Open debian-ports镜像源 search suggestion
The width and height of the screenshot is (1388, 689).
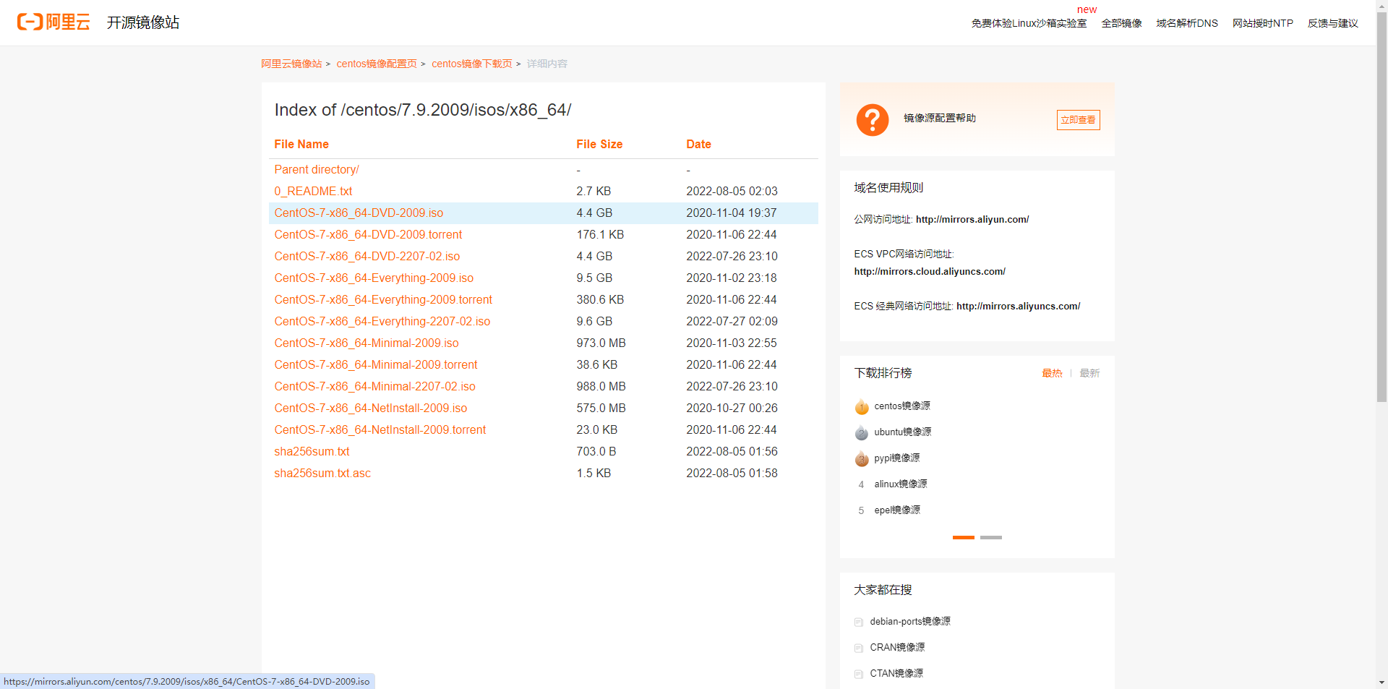pos(910,622)
